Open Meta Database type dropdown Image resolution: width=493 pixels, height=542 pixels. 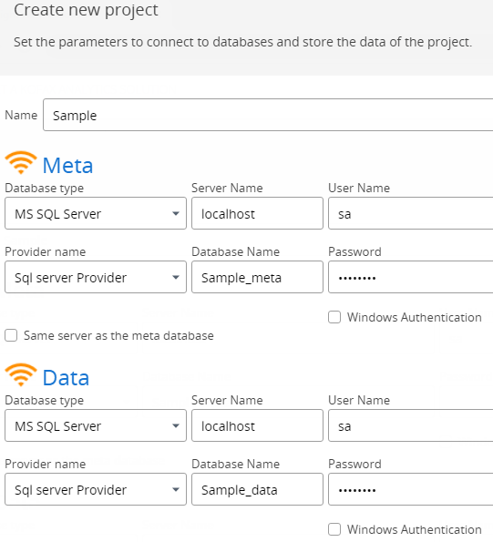click(96, 213)
